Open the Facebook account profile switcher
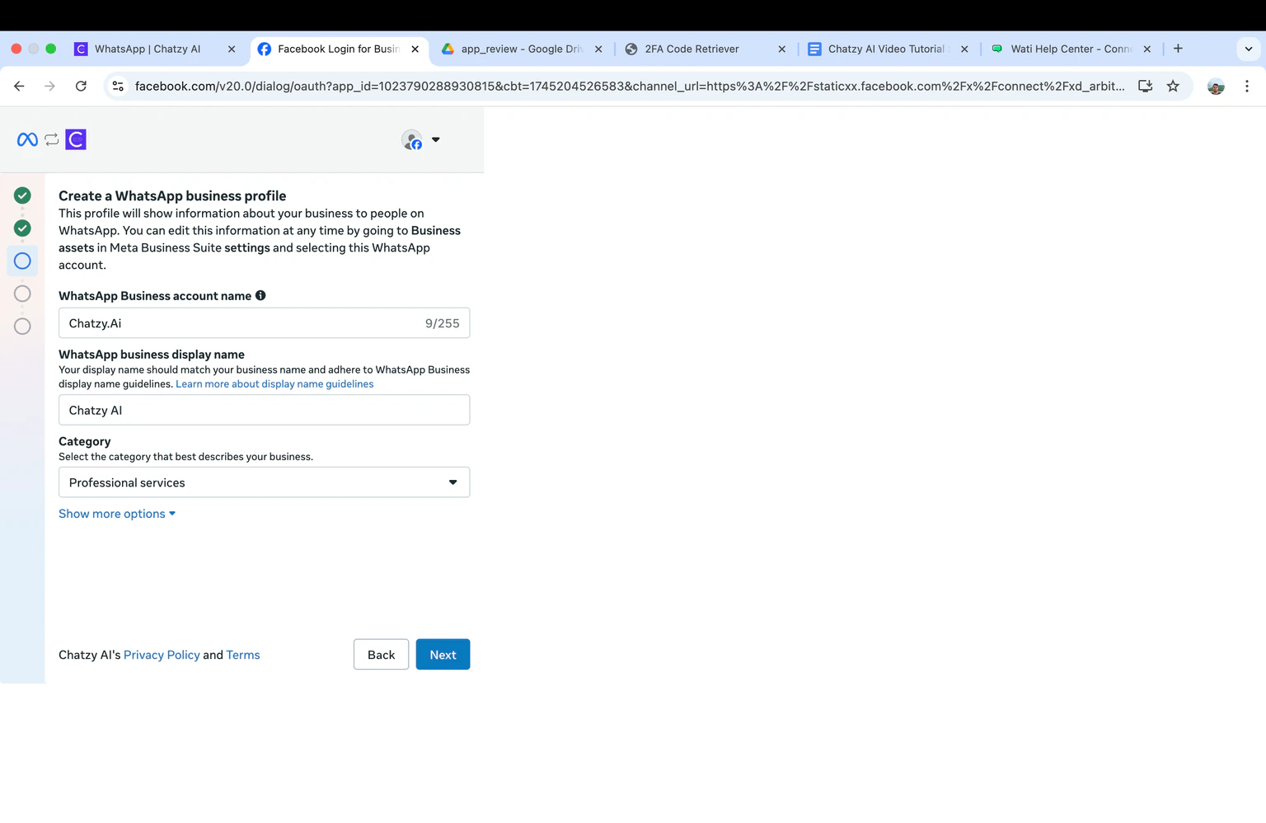This screenshot has height=823, width=1266. coord(420,140)
